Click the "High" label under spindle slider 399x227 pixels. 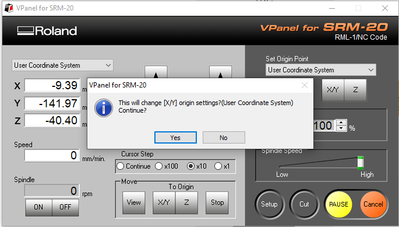[x=367, y=174]
